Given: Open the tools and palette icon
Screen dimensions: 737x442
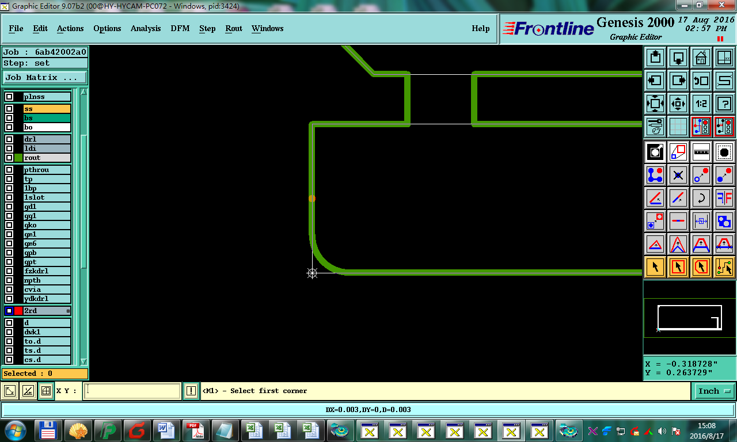Looking at the screenshot, I should click(x=655, y=127).
